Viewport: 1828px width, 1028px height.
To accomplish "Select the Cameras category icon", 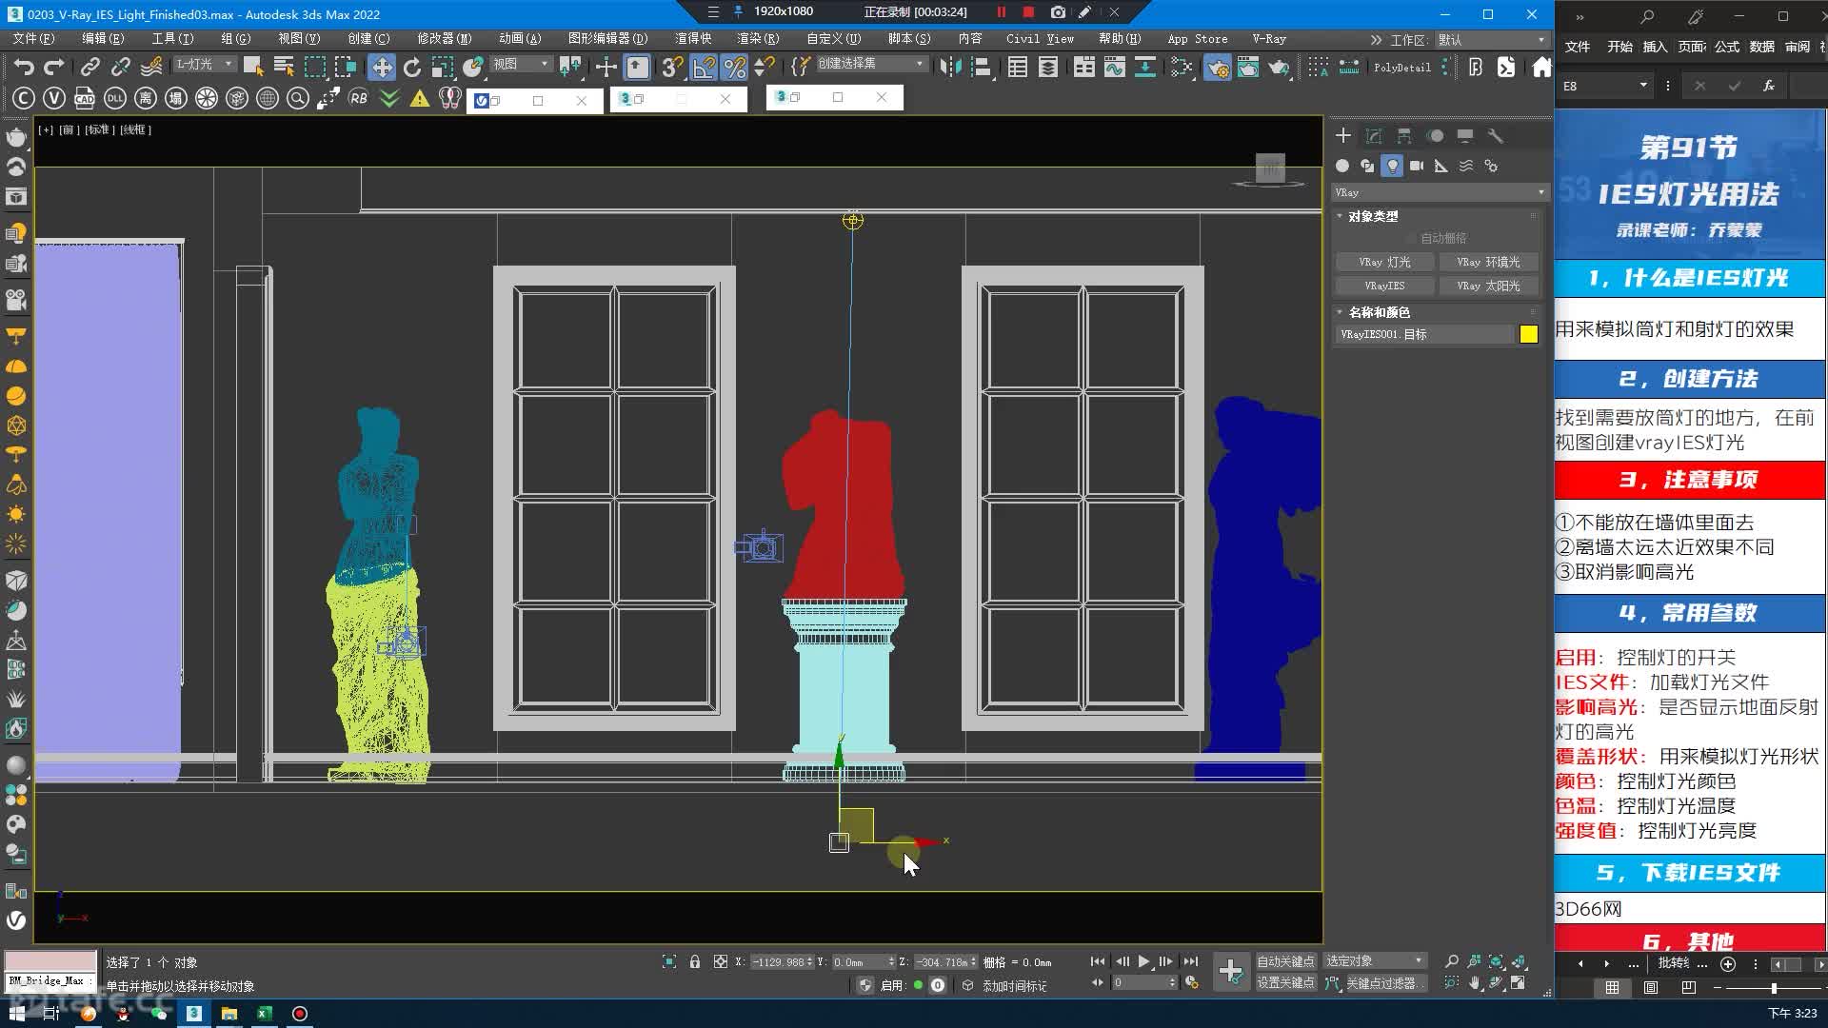I will coord(1417,166).
